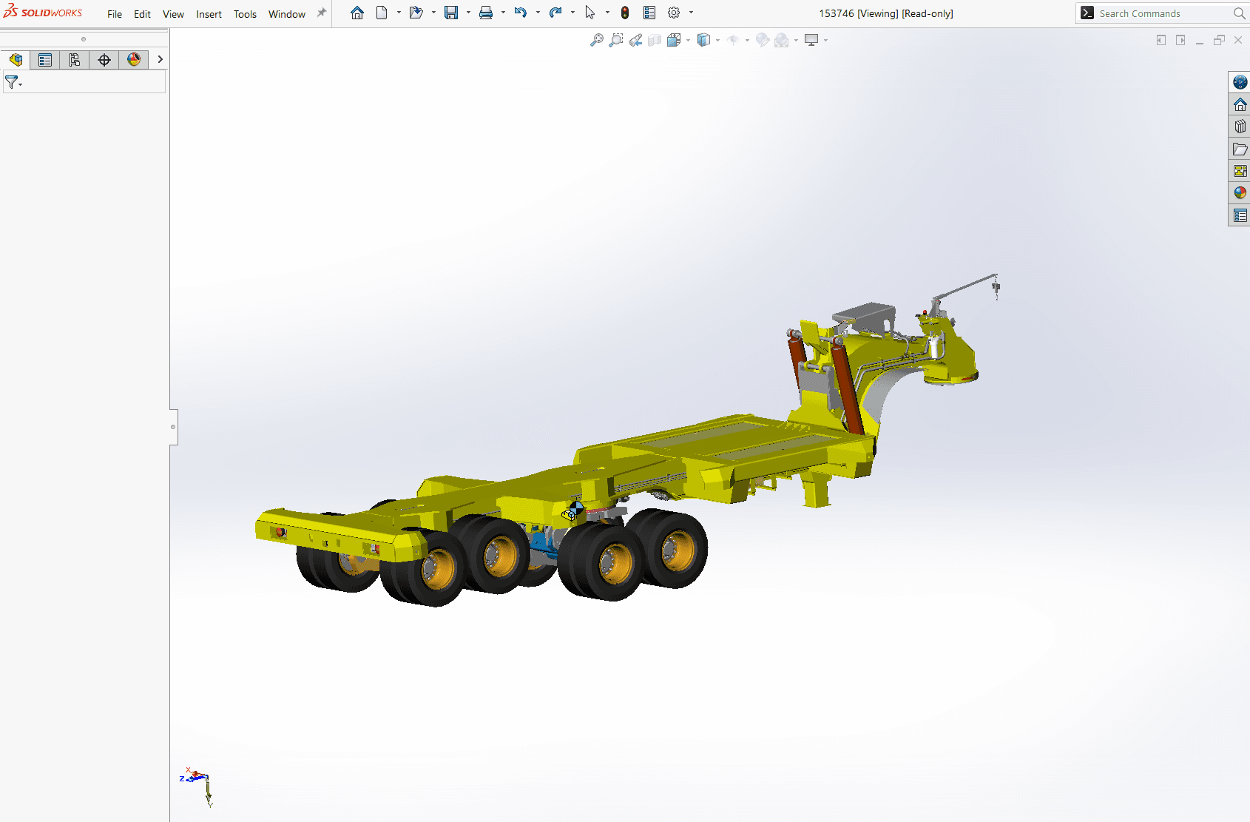Toggle the pushpin to keep toolbar visible
Viewport: 1250px width, 822px height.
click(x=321, y=13)
